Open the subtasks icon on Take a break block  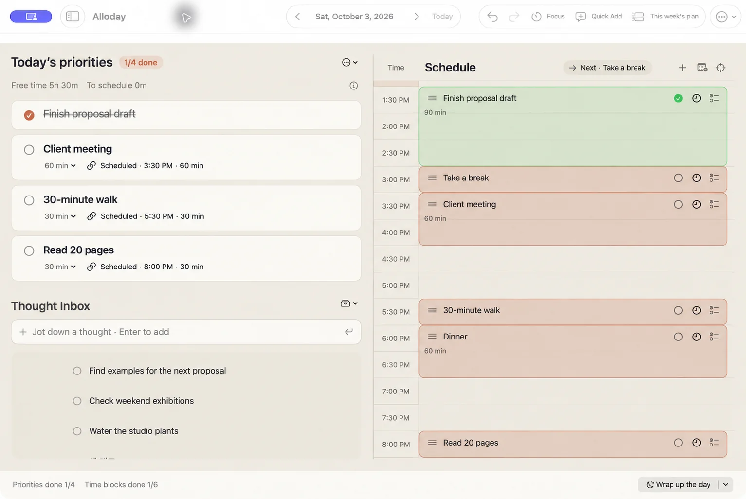point(714,178)
